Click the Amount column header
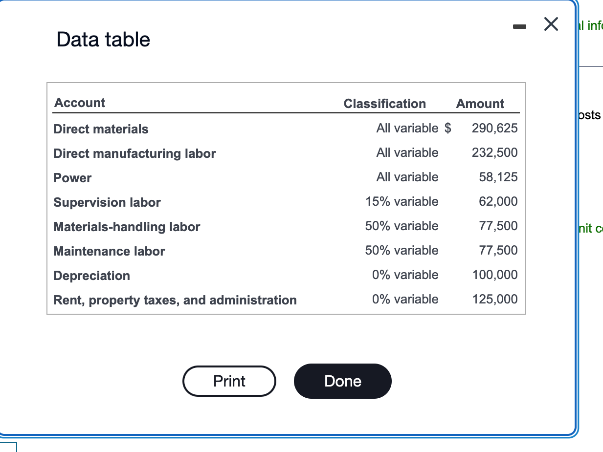The height and width of the screenshot is (452, 603). (x=480, y=104)
